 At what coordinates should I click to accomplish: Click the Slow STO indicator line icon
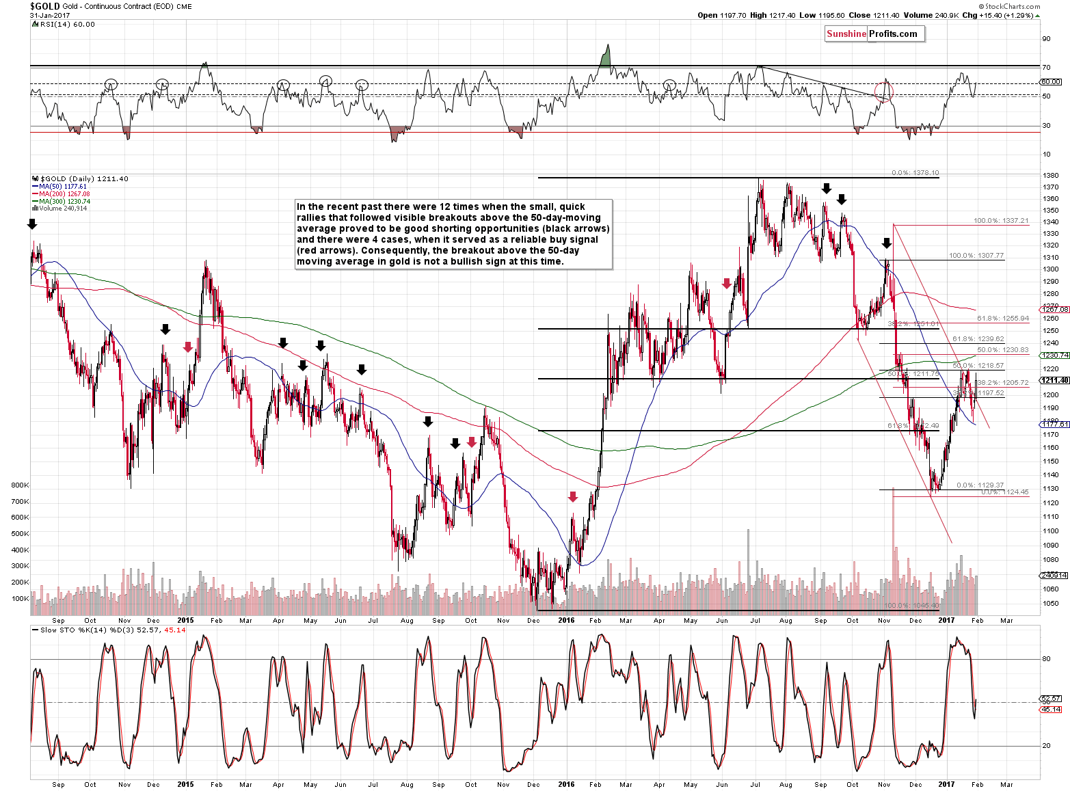coord(35,630)
